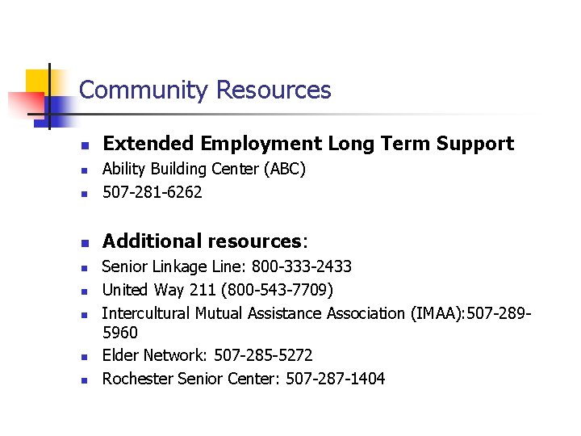
Task: Select the United Way 211 entry
Action: coord(218,290)
